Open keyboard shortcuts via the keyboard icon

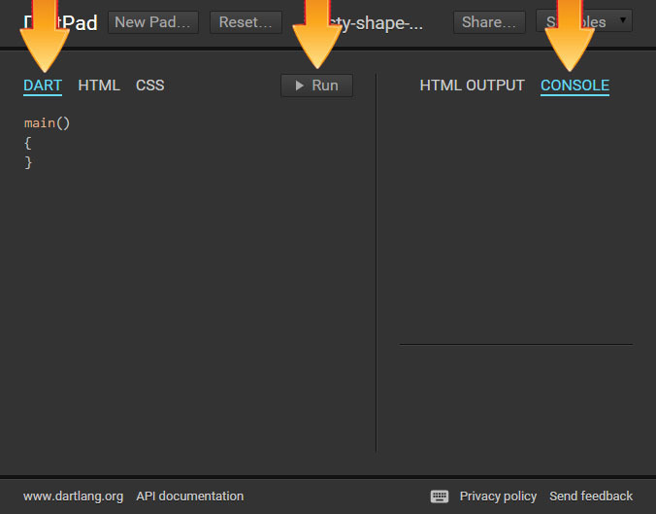coord(440,497)
